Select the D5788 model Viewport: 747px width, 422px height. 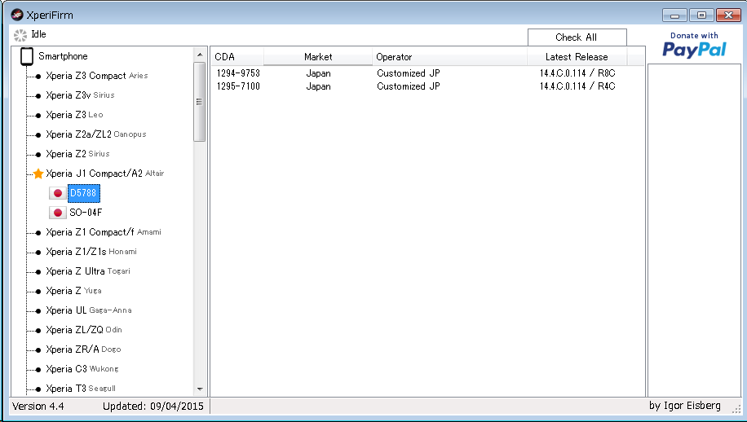coord(84,193)
